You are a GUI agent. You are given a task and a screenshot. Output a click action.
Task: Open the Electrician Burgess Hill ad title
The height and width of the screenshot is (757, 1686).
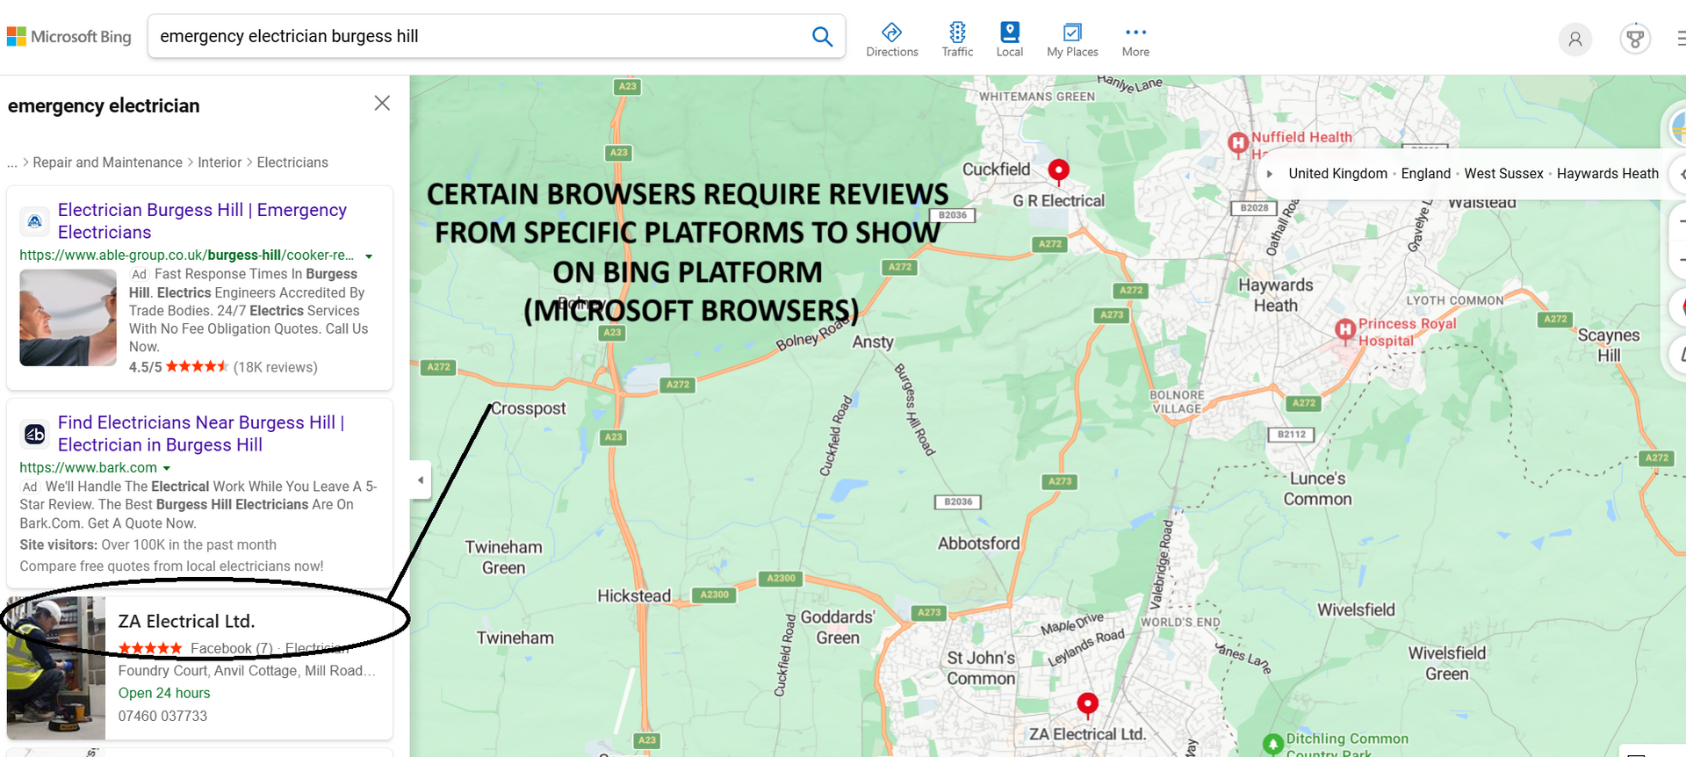pyautogui.click(x=202, y=221)
